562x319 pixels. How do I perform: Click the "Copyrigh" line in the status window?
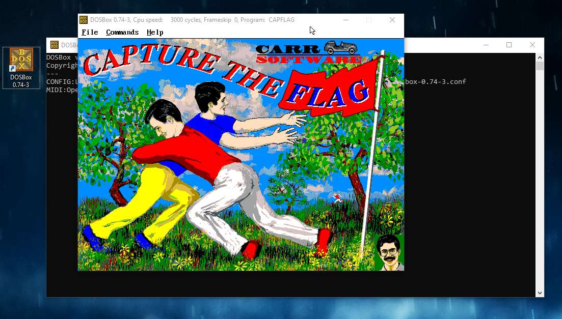tap(62, 66)
